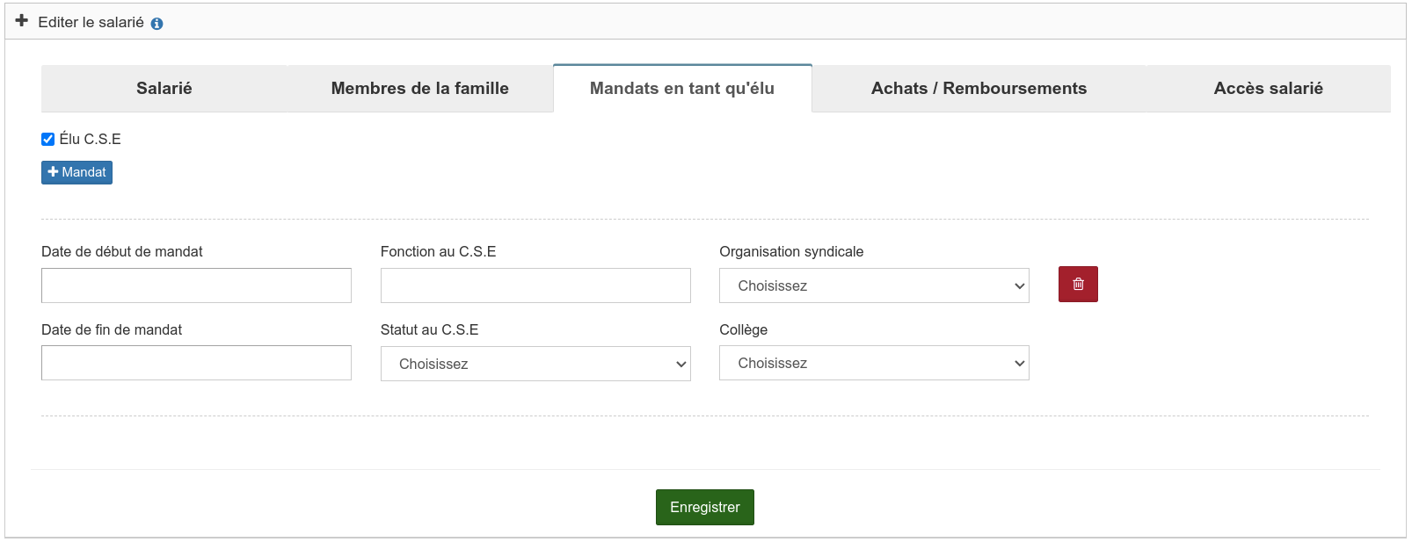Select the Mandats en tant qu'élu tab
The image size is (1412, 542).
682,89
